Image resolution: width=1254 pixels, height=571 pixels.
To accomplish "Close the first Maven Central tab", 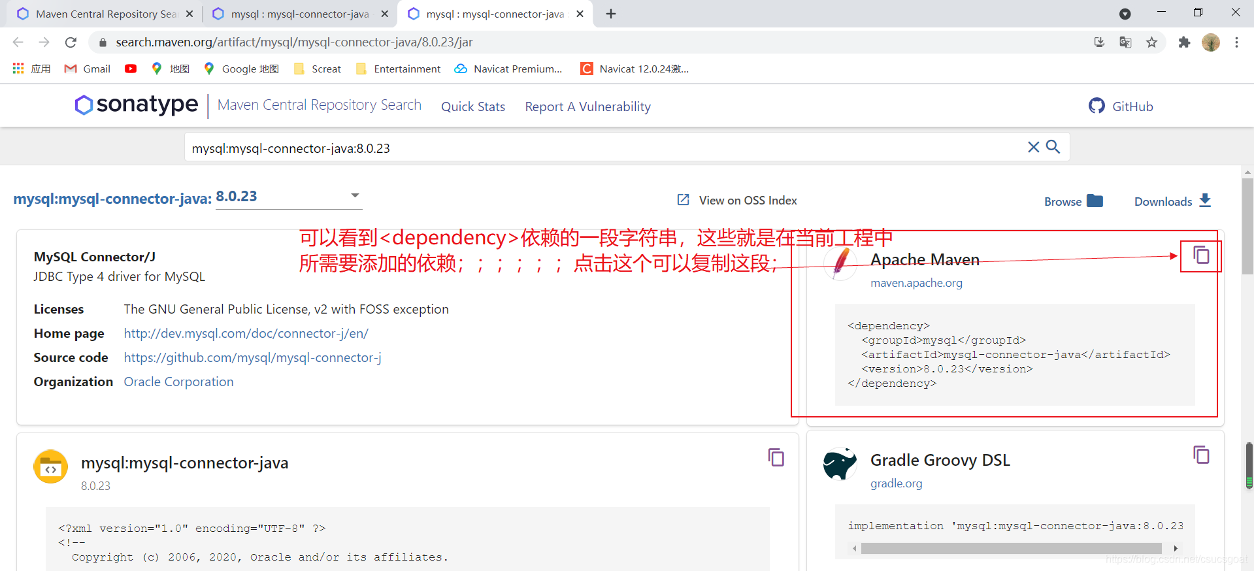I will 190,14.
